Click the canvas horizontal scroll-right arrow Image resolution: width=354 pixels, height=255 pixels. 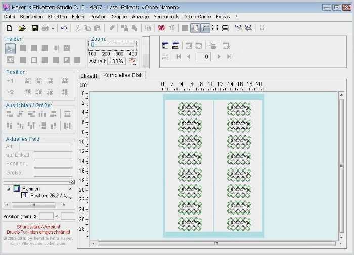(341, 244)
